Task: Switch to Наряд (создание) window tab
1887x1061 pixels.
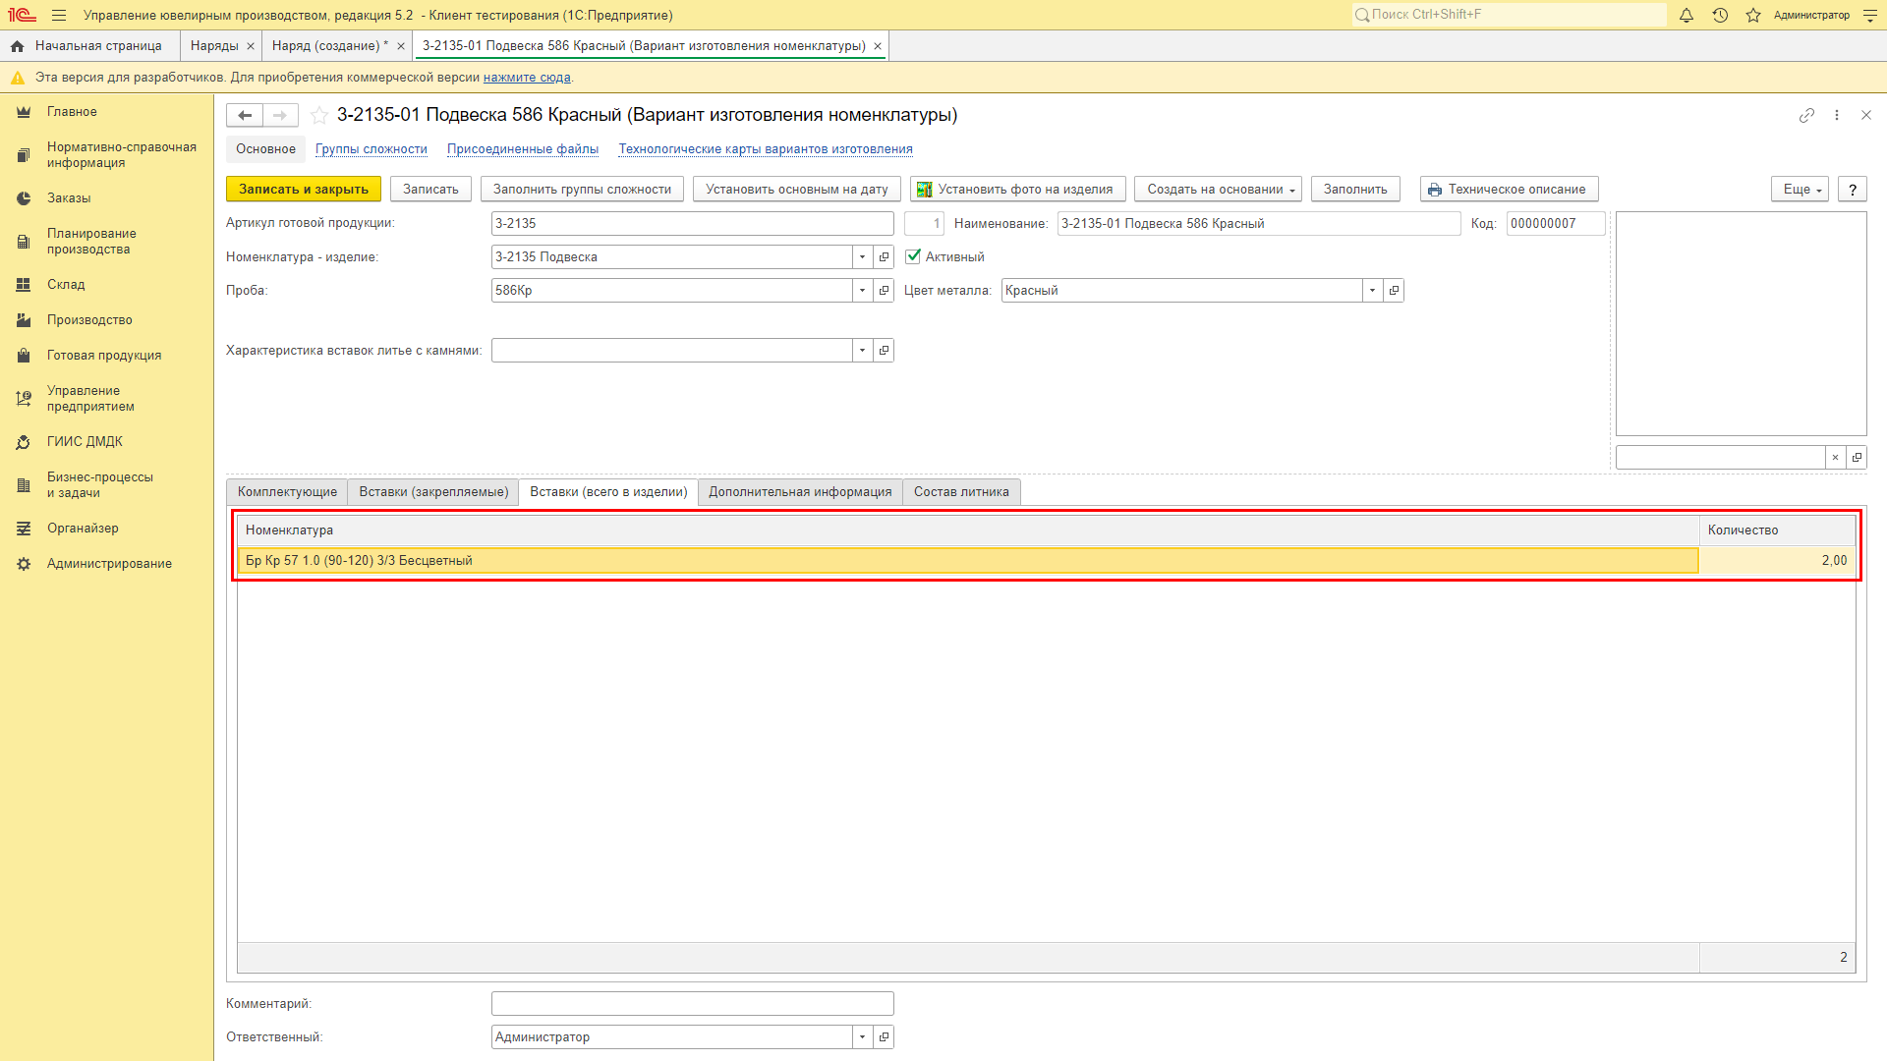Action: pyautogui.click(x=329, y=46)
